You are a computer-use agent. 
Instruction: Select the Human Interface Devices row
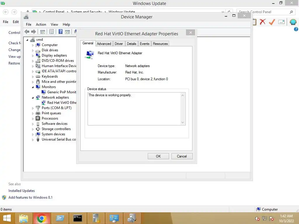[56, 66]
